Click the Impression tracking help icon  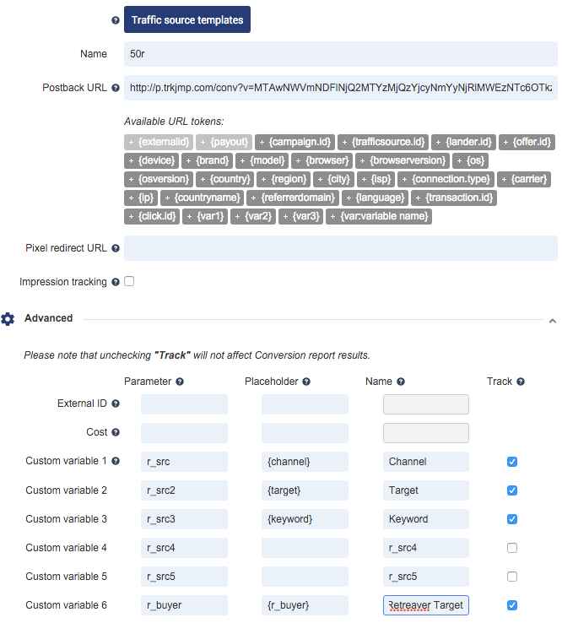116,282
